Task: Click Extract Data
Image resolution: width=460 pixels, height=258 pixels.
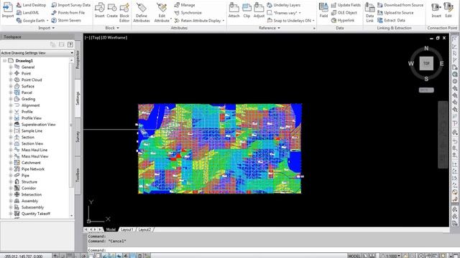Action: click(x=391, y=20)
